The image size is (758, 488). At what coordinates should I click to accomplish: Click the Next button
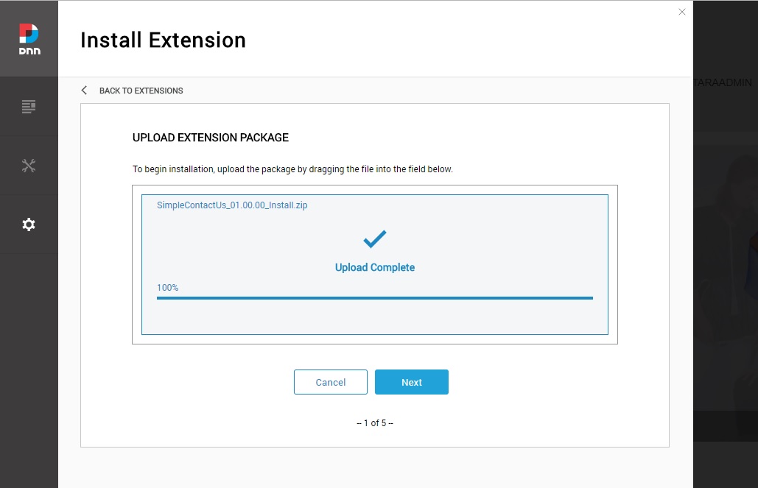click(x=411, y=382)
